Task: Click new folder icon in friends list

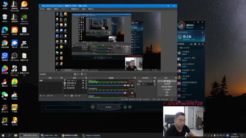Action: click(x=195, y=44)
